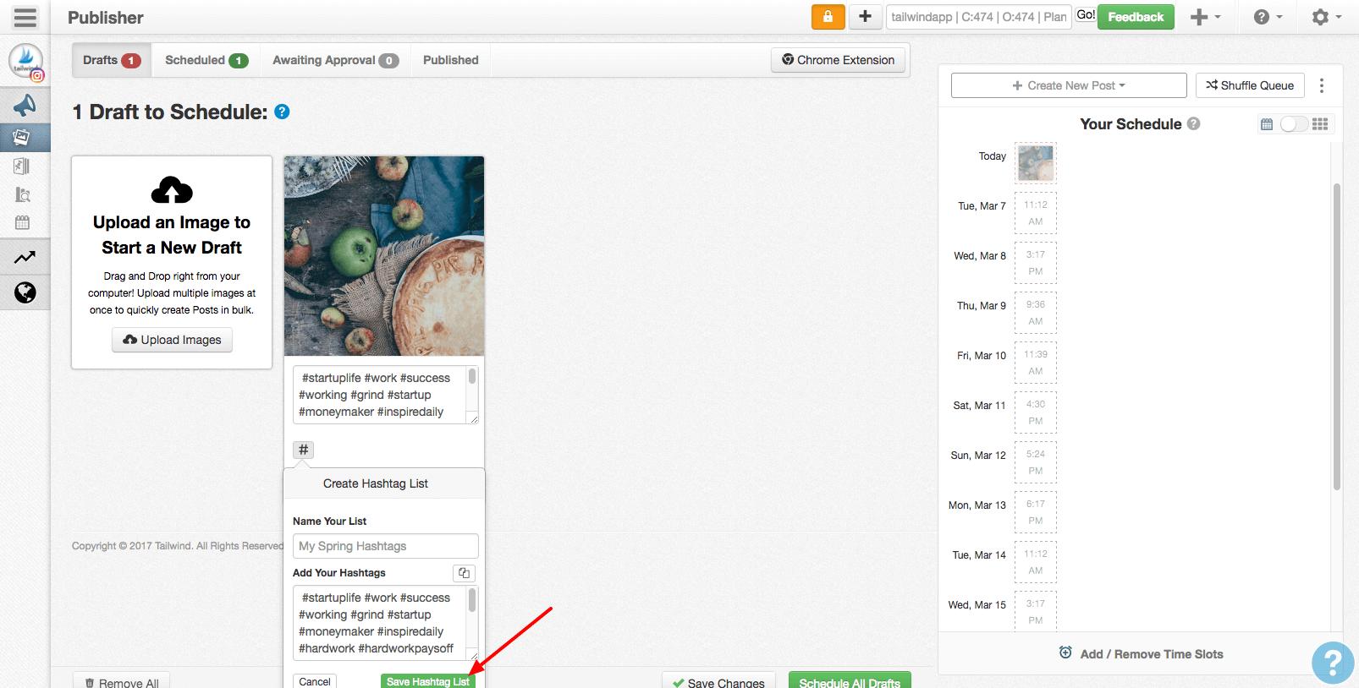
Task: Open the calendar sidebar icon
Action: [x=23, y=223]
